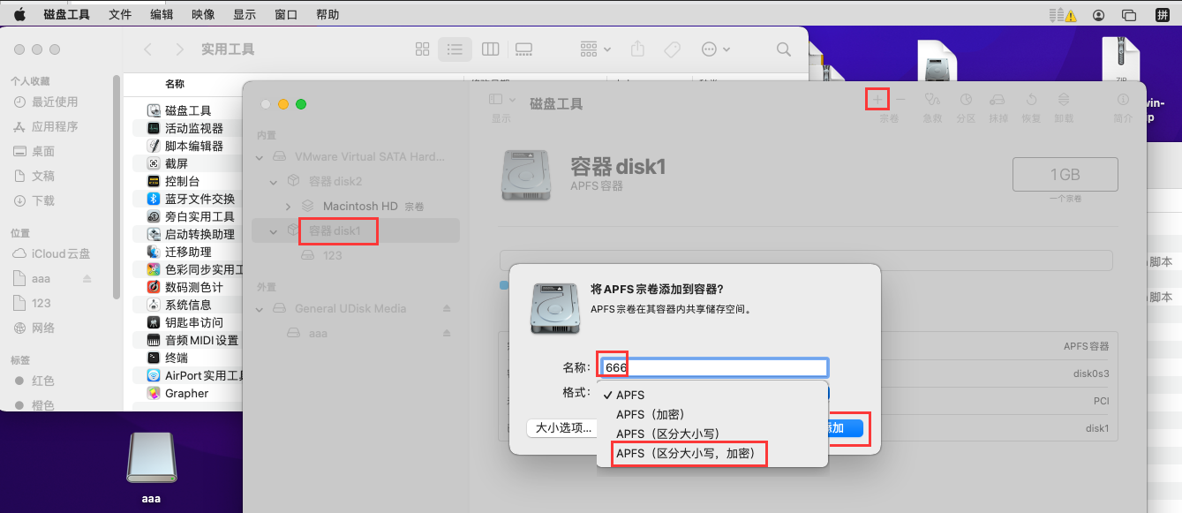Select APFS（加密）format option

coord(650,414)
